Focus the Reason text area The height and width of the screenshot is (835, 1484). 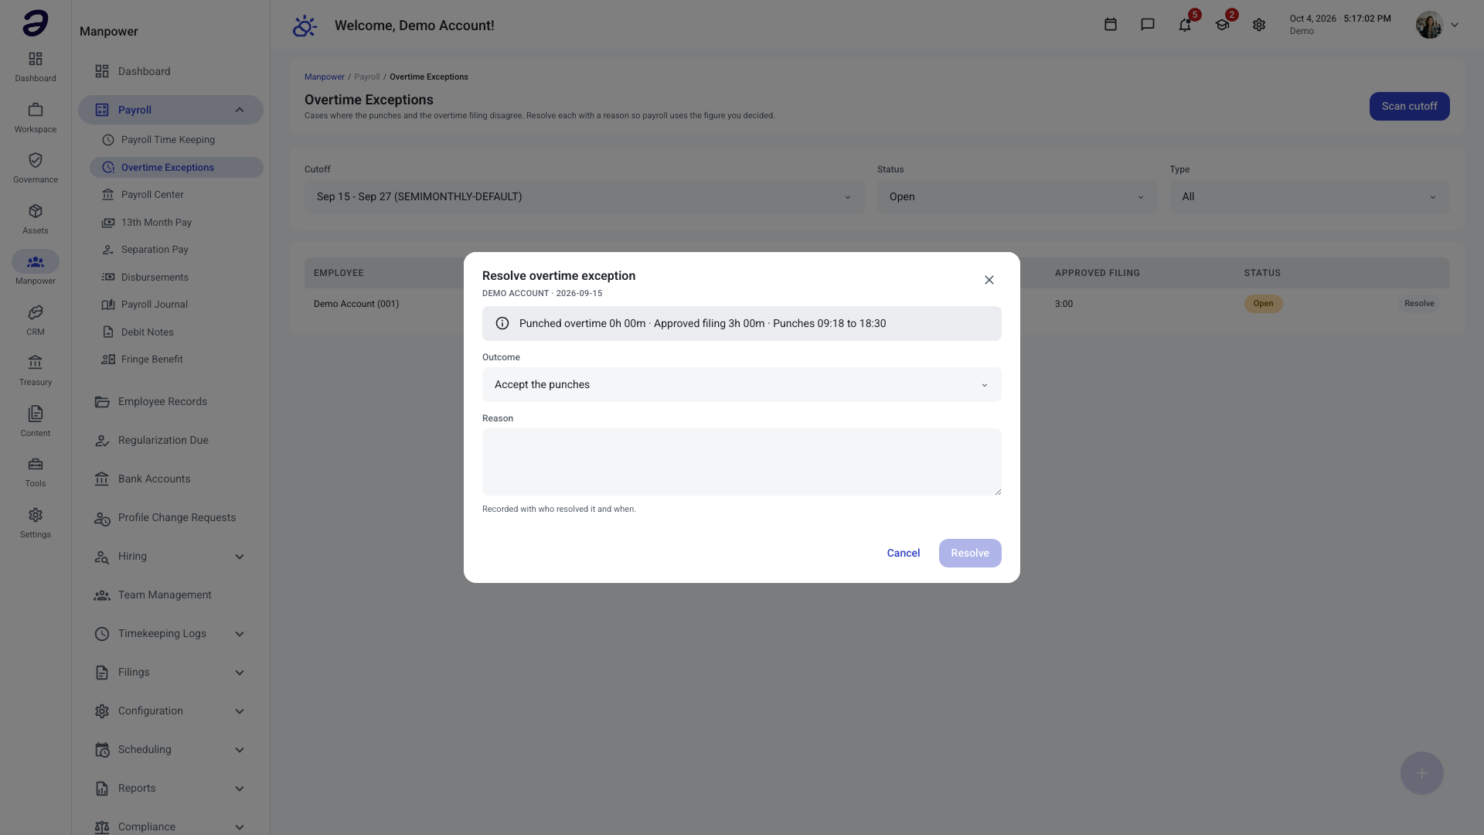pyautogui.click(x=742, y=462)
